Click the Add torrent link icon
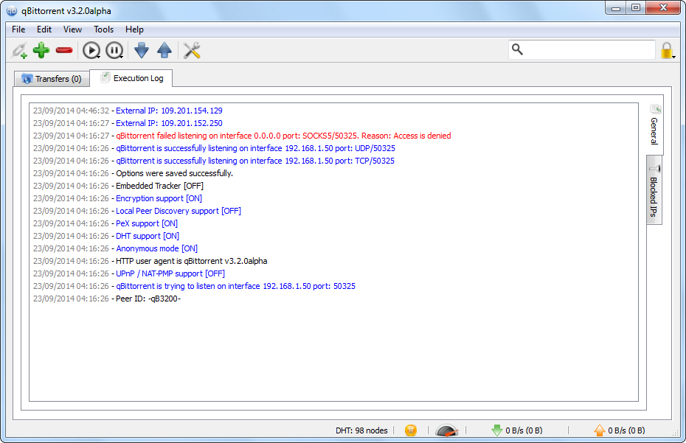The width and height of the screenshot is (686, 443). (x=19, y=50)
